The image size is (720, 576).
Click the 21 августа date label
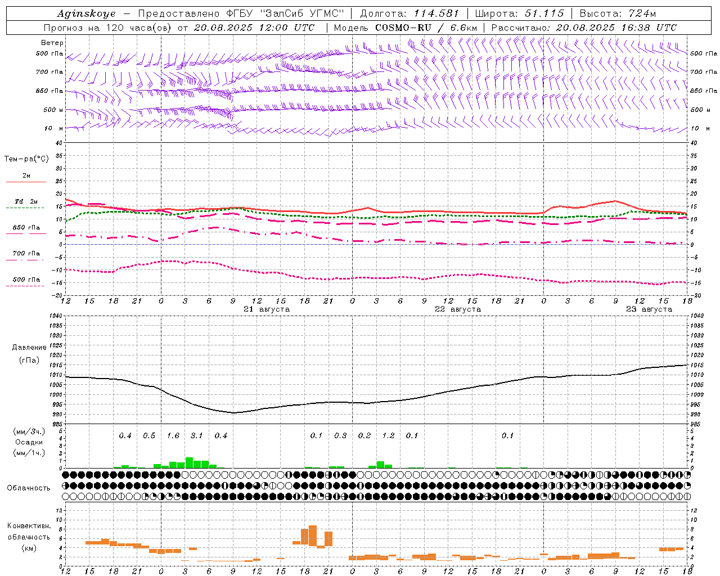click(x=267, y=309)
